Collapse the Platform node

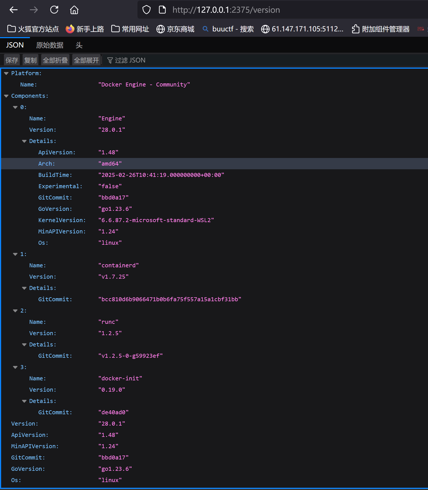click(6, 73)
